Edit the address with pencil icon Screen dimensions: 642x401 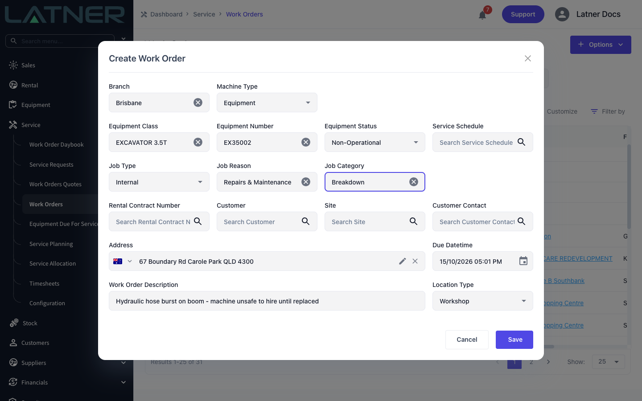(x=403, y=261)
